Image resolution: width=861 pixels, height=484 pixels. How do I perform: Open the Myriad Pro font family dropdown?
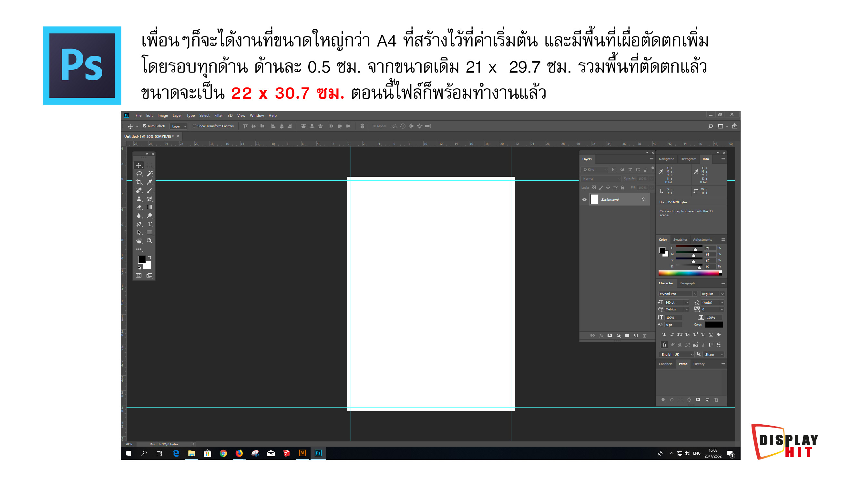[694, 294]
